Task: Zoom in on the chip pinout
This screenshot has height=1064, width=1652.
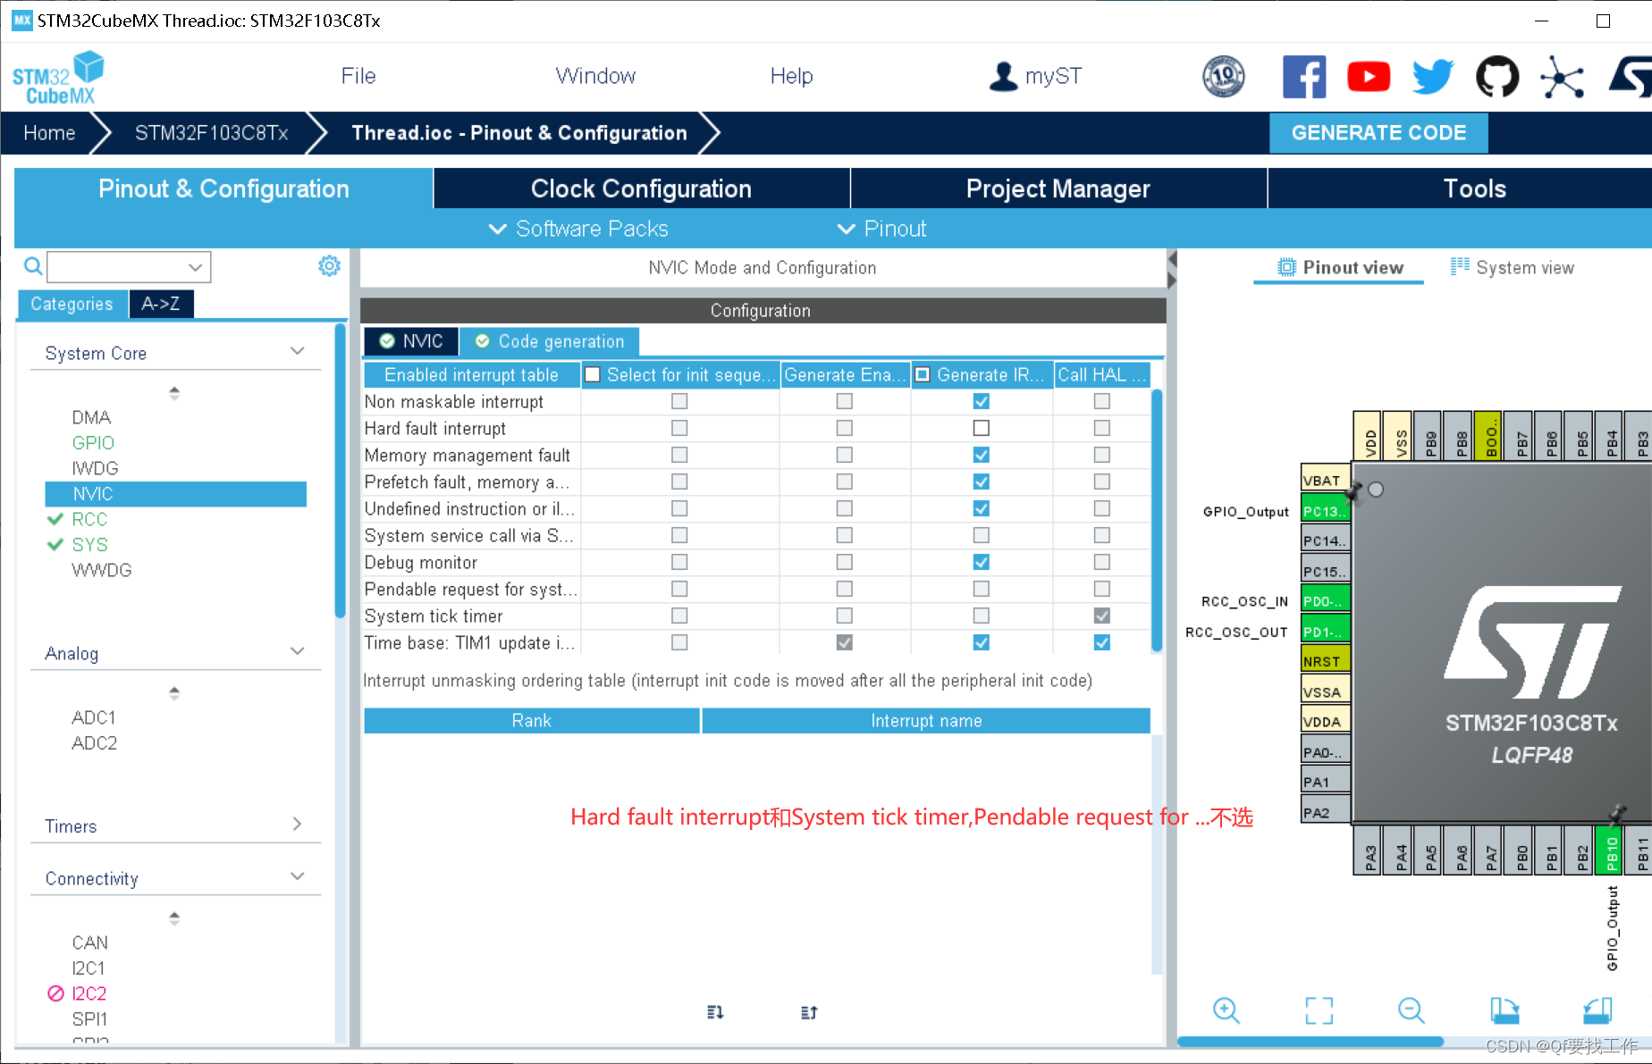Action: pyautogui.click(x=1226, y=1010)
